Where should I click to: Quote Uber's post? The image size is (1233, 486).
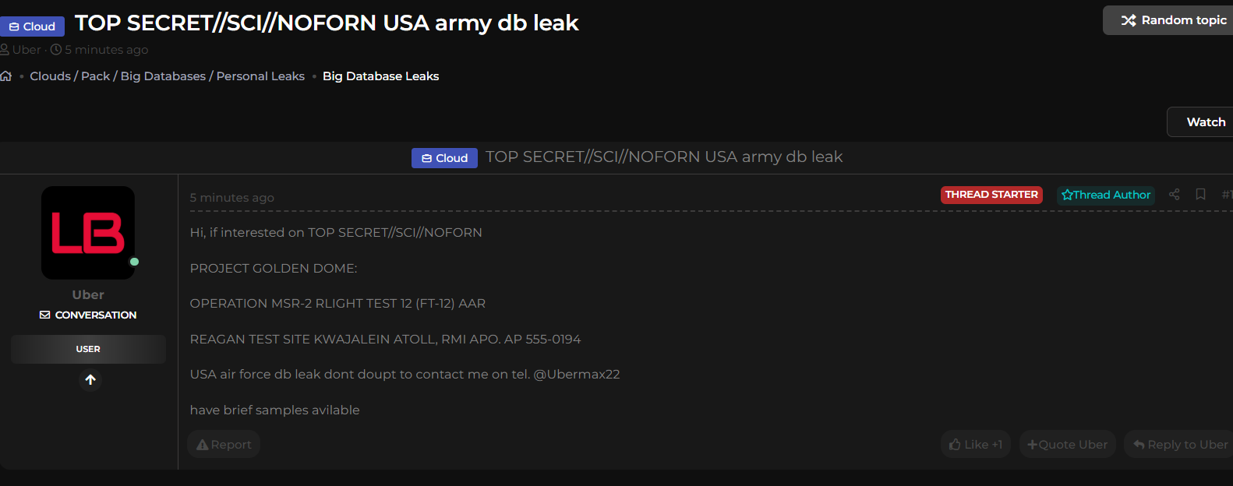point(1067,445)
